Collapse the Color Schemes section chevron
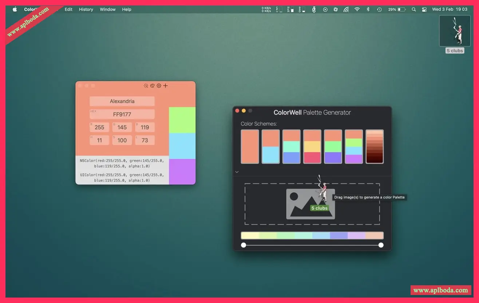479x303 pixels. [x=237, y=172]
